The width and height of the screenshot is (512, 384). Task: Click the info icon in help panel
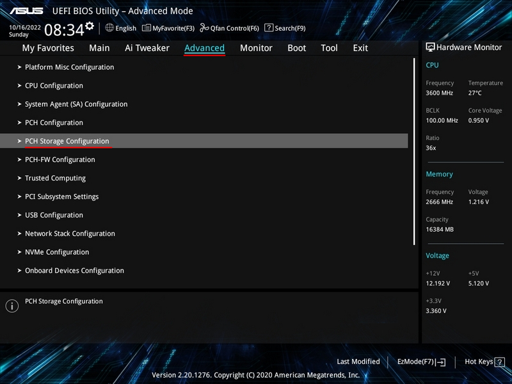12,306
